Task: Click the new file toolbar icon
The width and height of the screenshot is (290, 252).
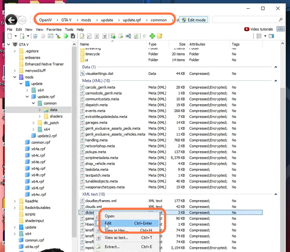Action: (10, 36)
